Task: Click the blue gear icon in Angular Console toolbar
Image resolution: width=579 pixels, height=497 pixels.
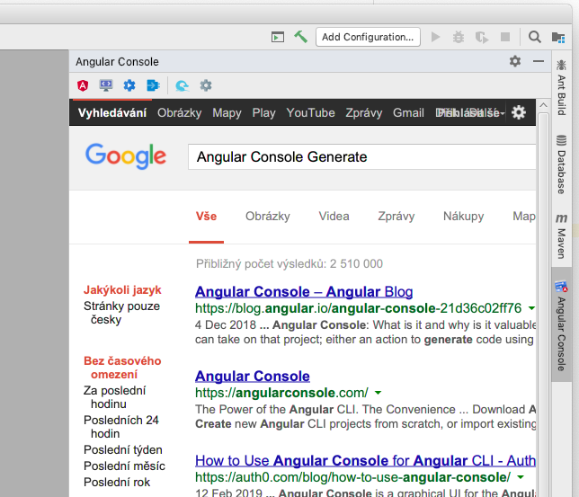Action: click(129, 85)
